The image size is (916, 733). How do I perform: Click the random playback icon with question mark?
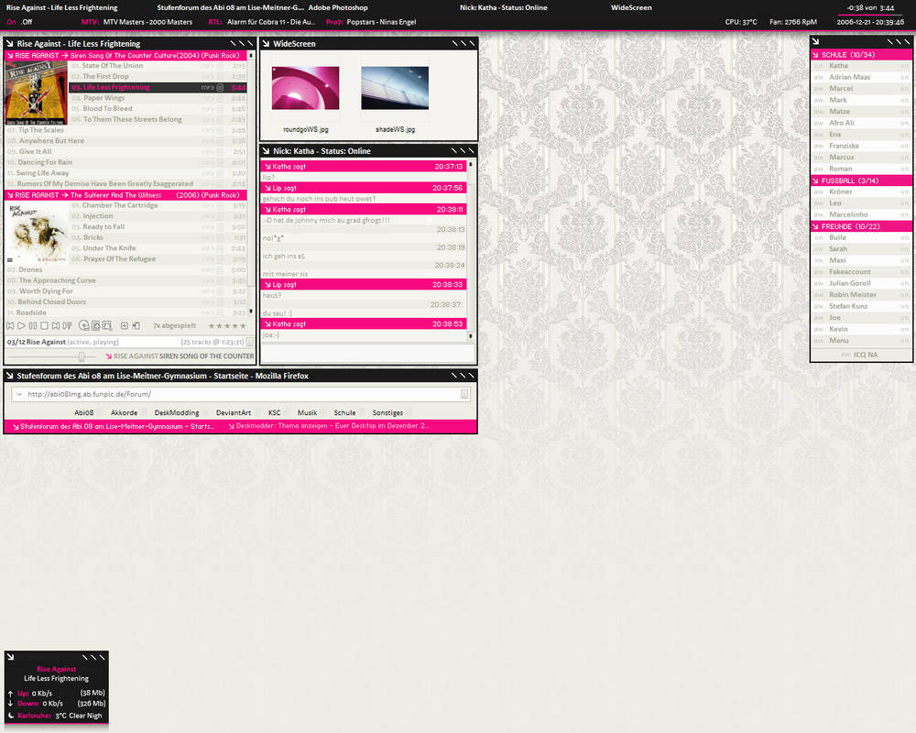[x=67, y=325]
